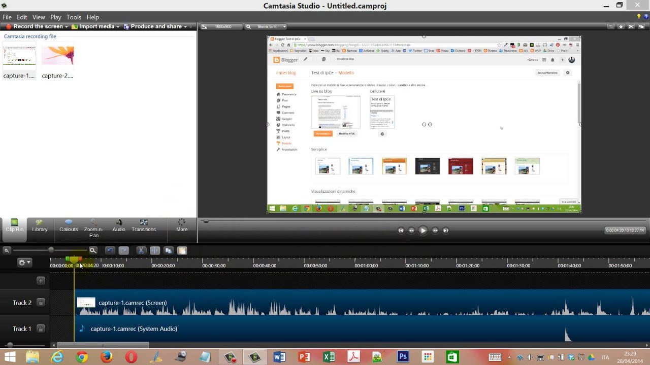Split clip at playhead
Viewport: 650px width, 365px height.
(x=155, y=250)
